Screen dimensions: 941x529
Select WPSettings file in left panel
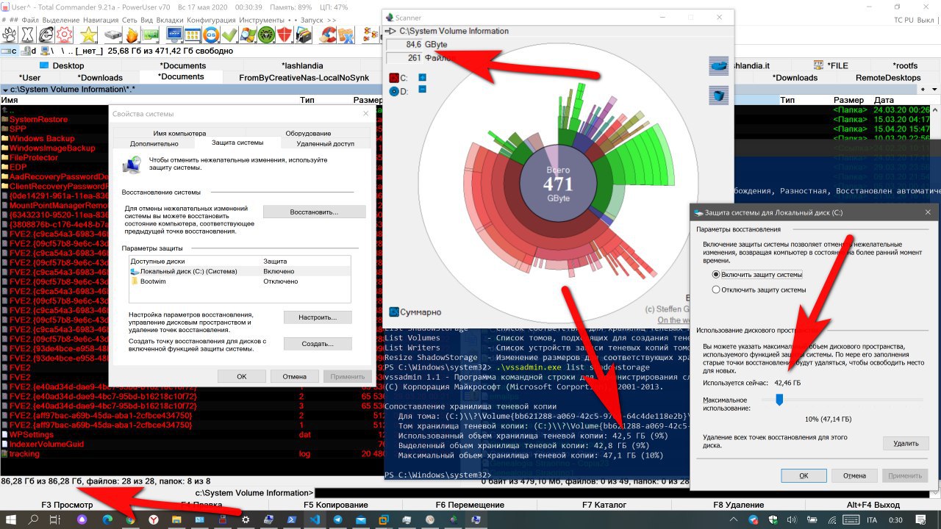click(x=31, y=434)
